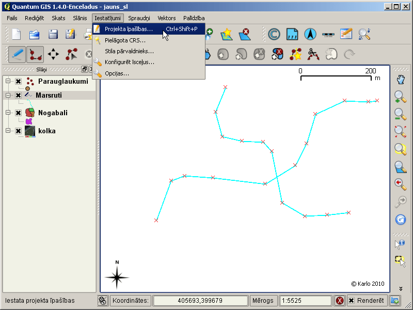Choose Konfigurēt īsceļus menu entry
Screen dimensions: 413x310
[149, 62]
